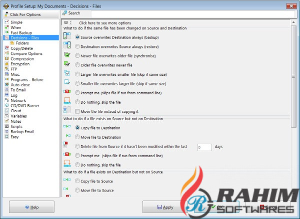Click the Help button

click(31, 207)
